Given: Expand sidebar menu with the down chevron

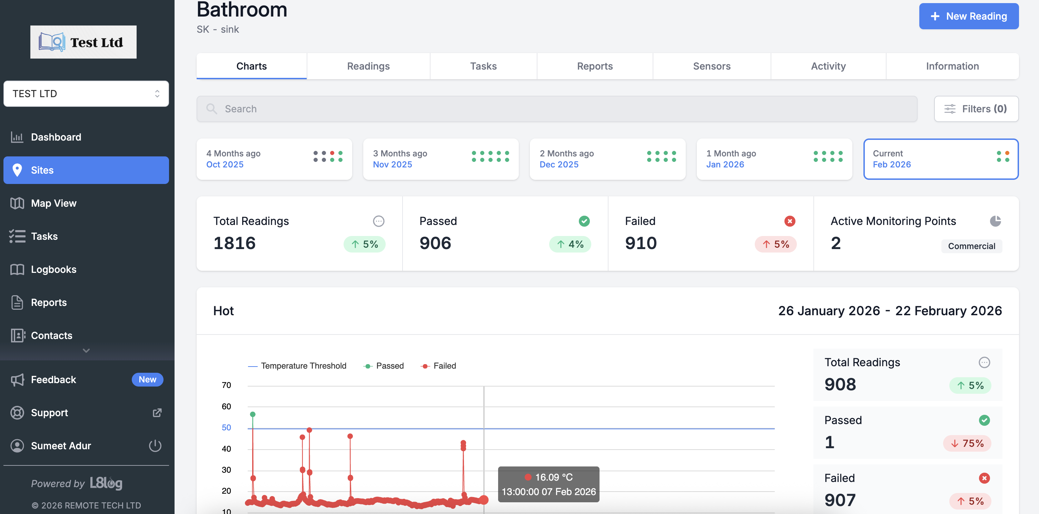Looking at the screenshot, I should pyautogui.click(x=86, y=350).
